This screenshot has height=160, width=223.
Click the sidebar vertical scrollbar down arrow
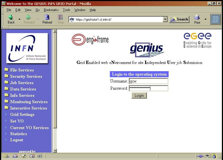point(55,151)
